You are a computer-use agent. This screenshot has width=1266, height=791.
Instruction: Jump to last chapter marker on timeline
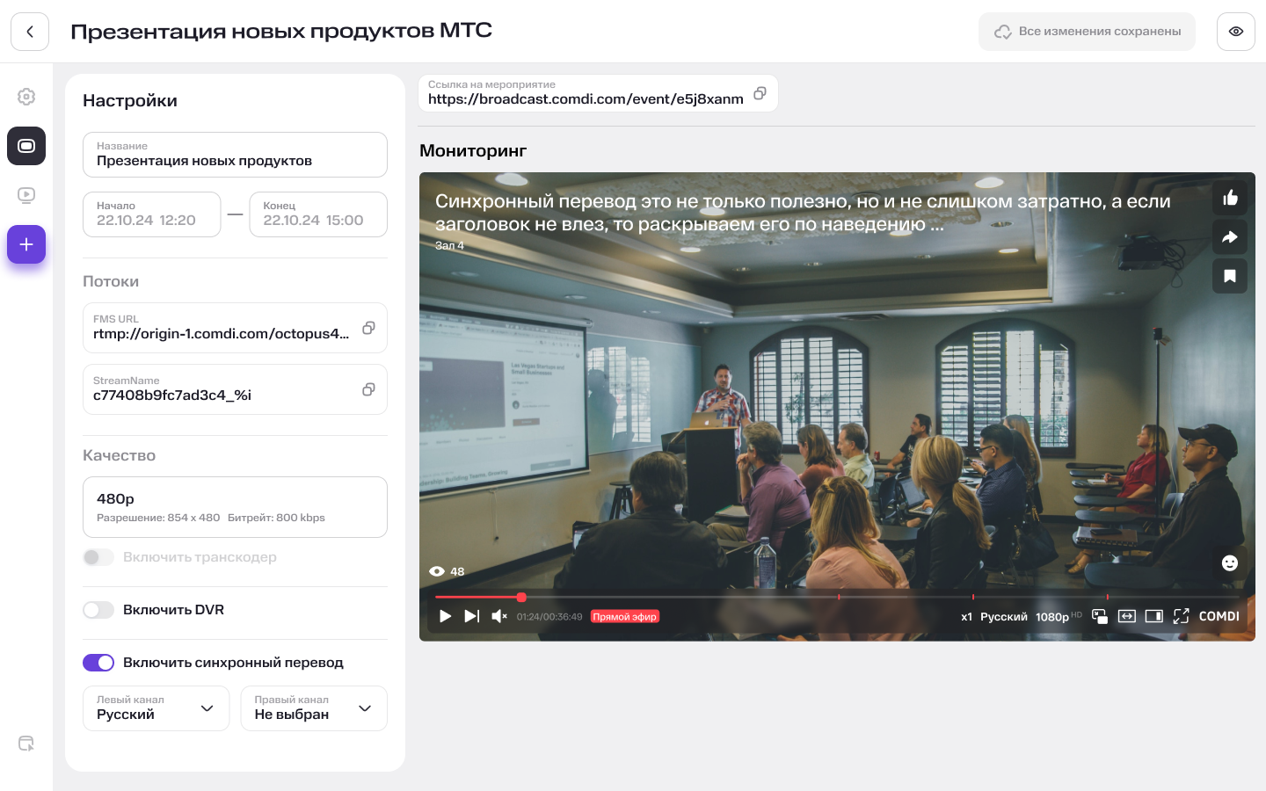tap(1107, 597)
